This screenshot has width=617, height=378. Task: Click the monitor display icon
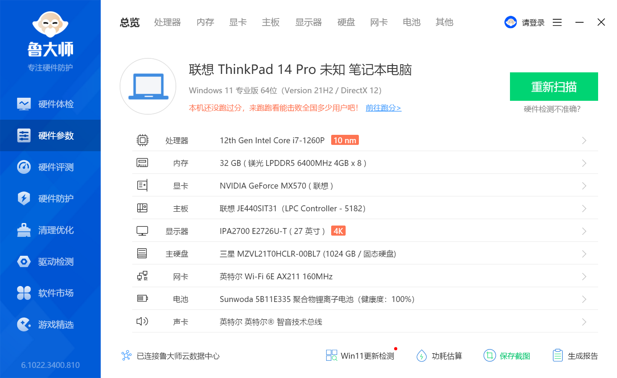point(142,231)
